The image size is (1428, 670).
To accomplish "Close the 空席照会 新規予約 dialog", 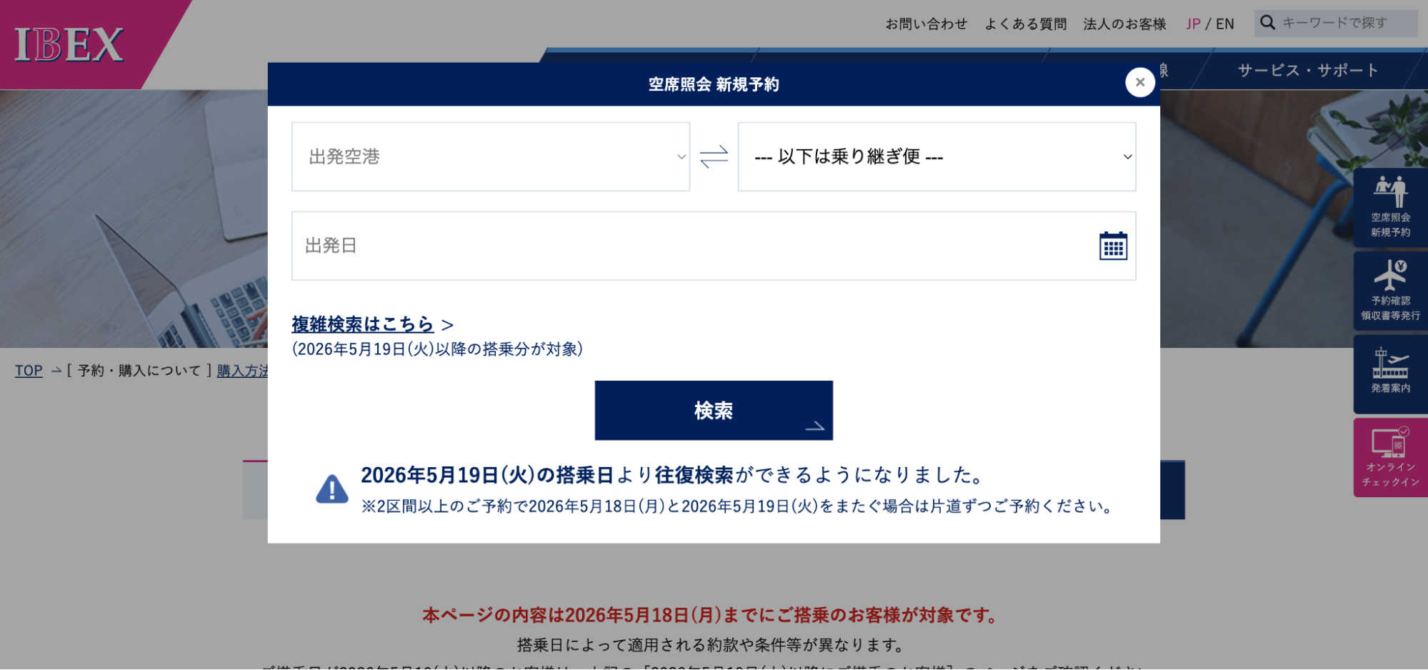I will (x=1139, y=82).
